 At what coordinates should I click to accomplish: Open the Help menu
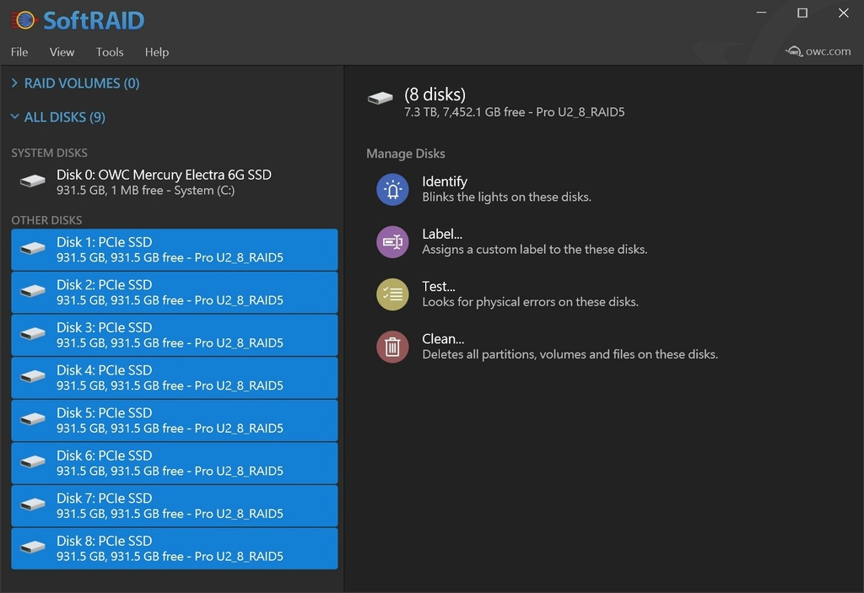(x=156, y=51)
